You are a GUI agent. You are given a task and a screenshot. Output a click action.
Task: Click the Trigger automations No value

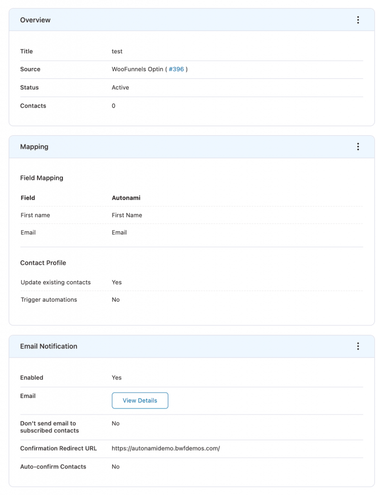116,300
